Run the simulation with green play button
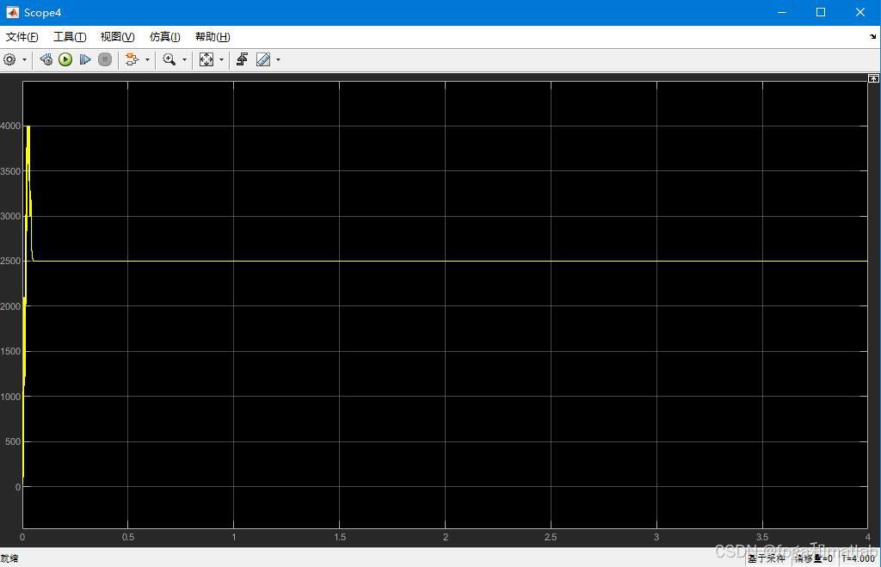The image size is (881, 567). pos(65,59)
